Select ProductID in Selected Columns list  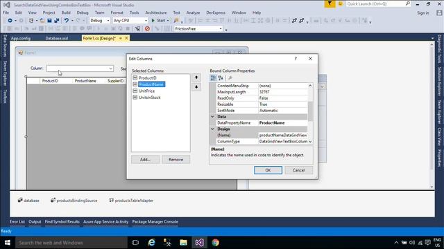tap(148, 78)
